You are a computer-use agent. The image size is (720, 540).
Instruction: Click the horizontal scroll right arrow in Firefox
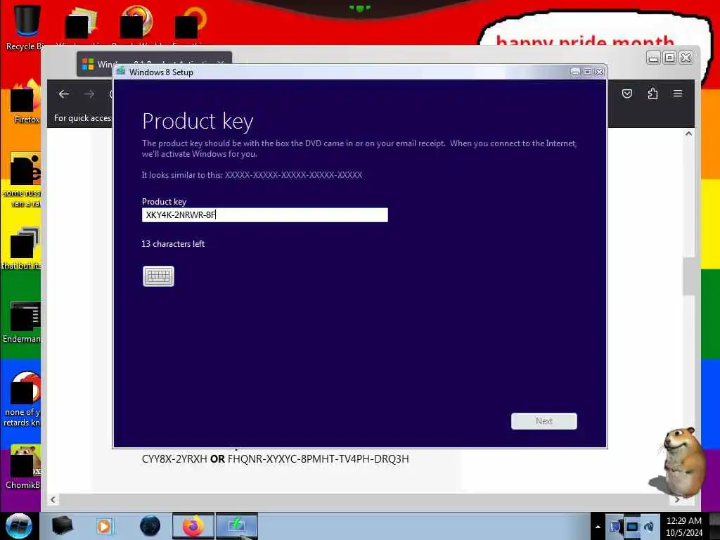pos(677,500)
